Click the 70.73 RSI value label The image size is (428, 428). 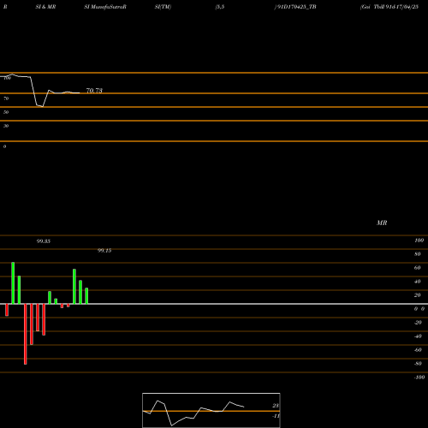tap(94, 91)
